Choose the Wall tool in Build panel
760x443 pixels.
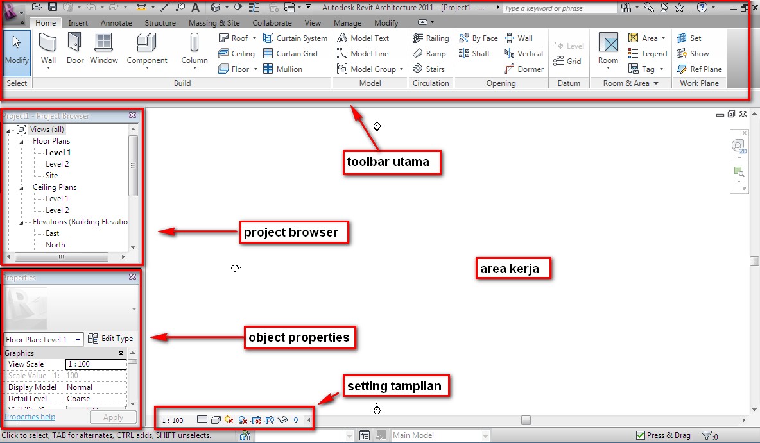pyautogui.click(x=48, y=51)
